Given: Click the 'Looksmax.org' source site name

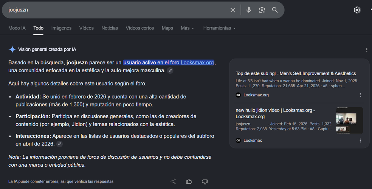Looking at the screenshot, I should [x=256, y=95].
